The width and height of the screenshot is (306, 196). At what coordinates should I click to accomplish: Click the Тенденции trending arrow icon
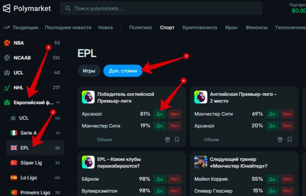pyautogui.click(x=6, y=28)
